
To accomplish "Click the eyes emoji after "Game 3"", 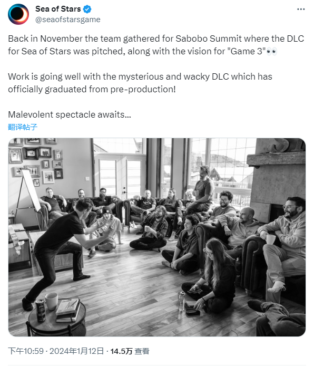I will [x=271, y=51].
